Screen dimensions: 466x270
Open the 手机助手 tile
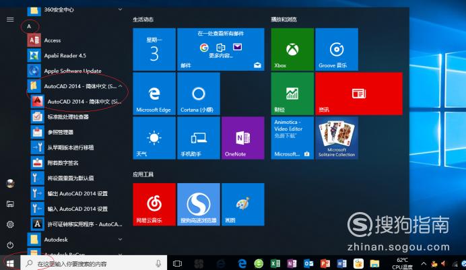pyautogui.click(x=199, y=138)
